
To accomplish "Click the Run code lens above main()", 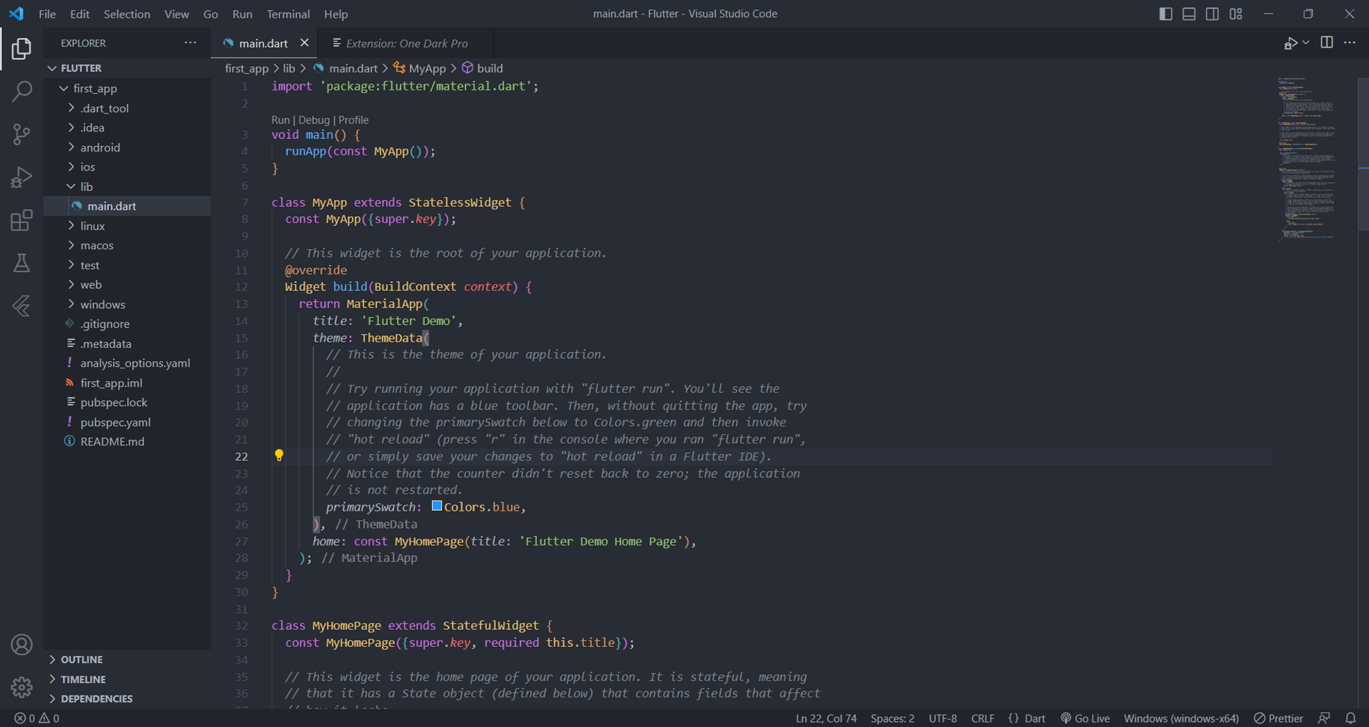I will tap(280, 120).
